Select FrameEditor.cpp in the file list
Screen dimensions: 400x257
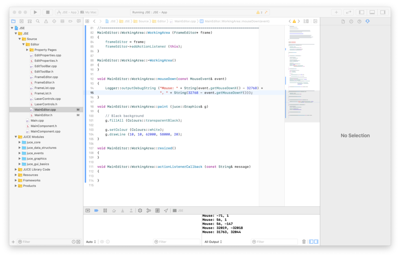(46, 77)
